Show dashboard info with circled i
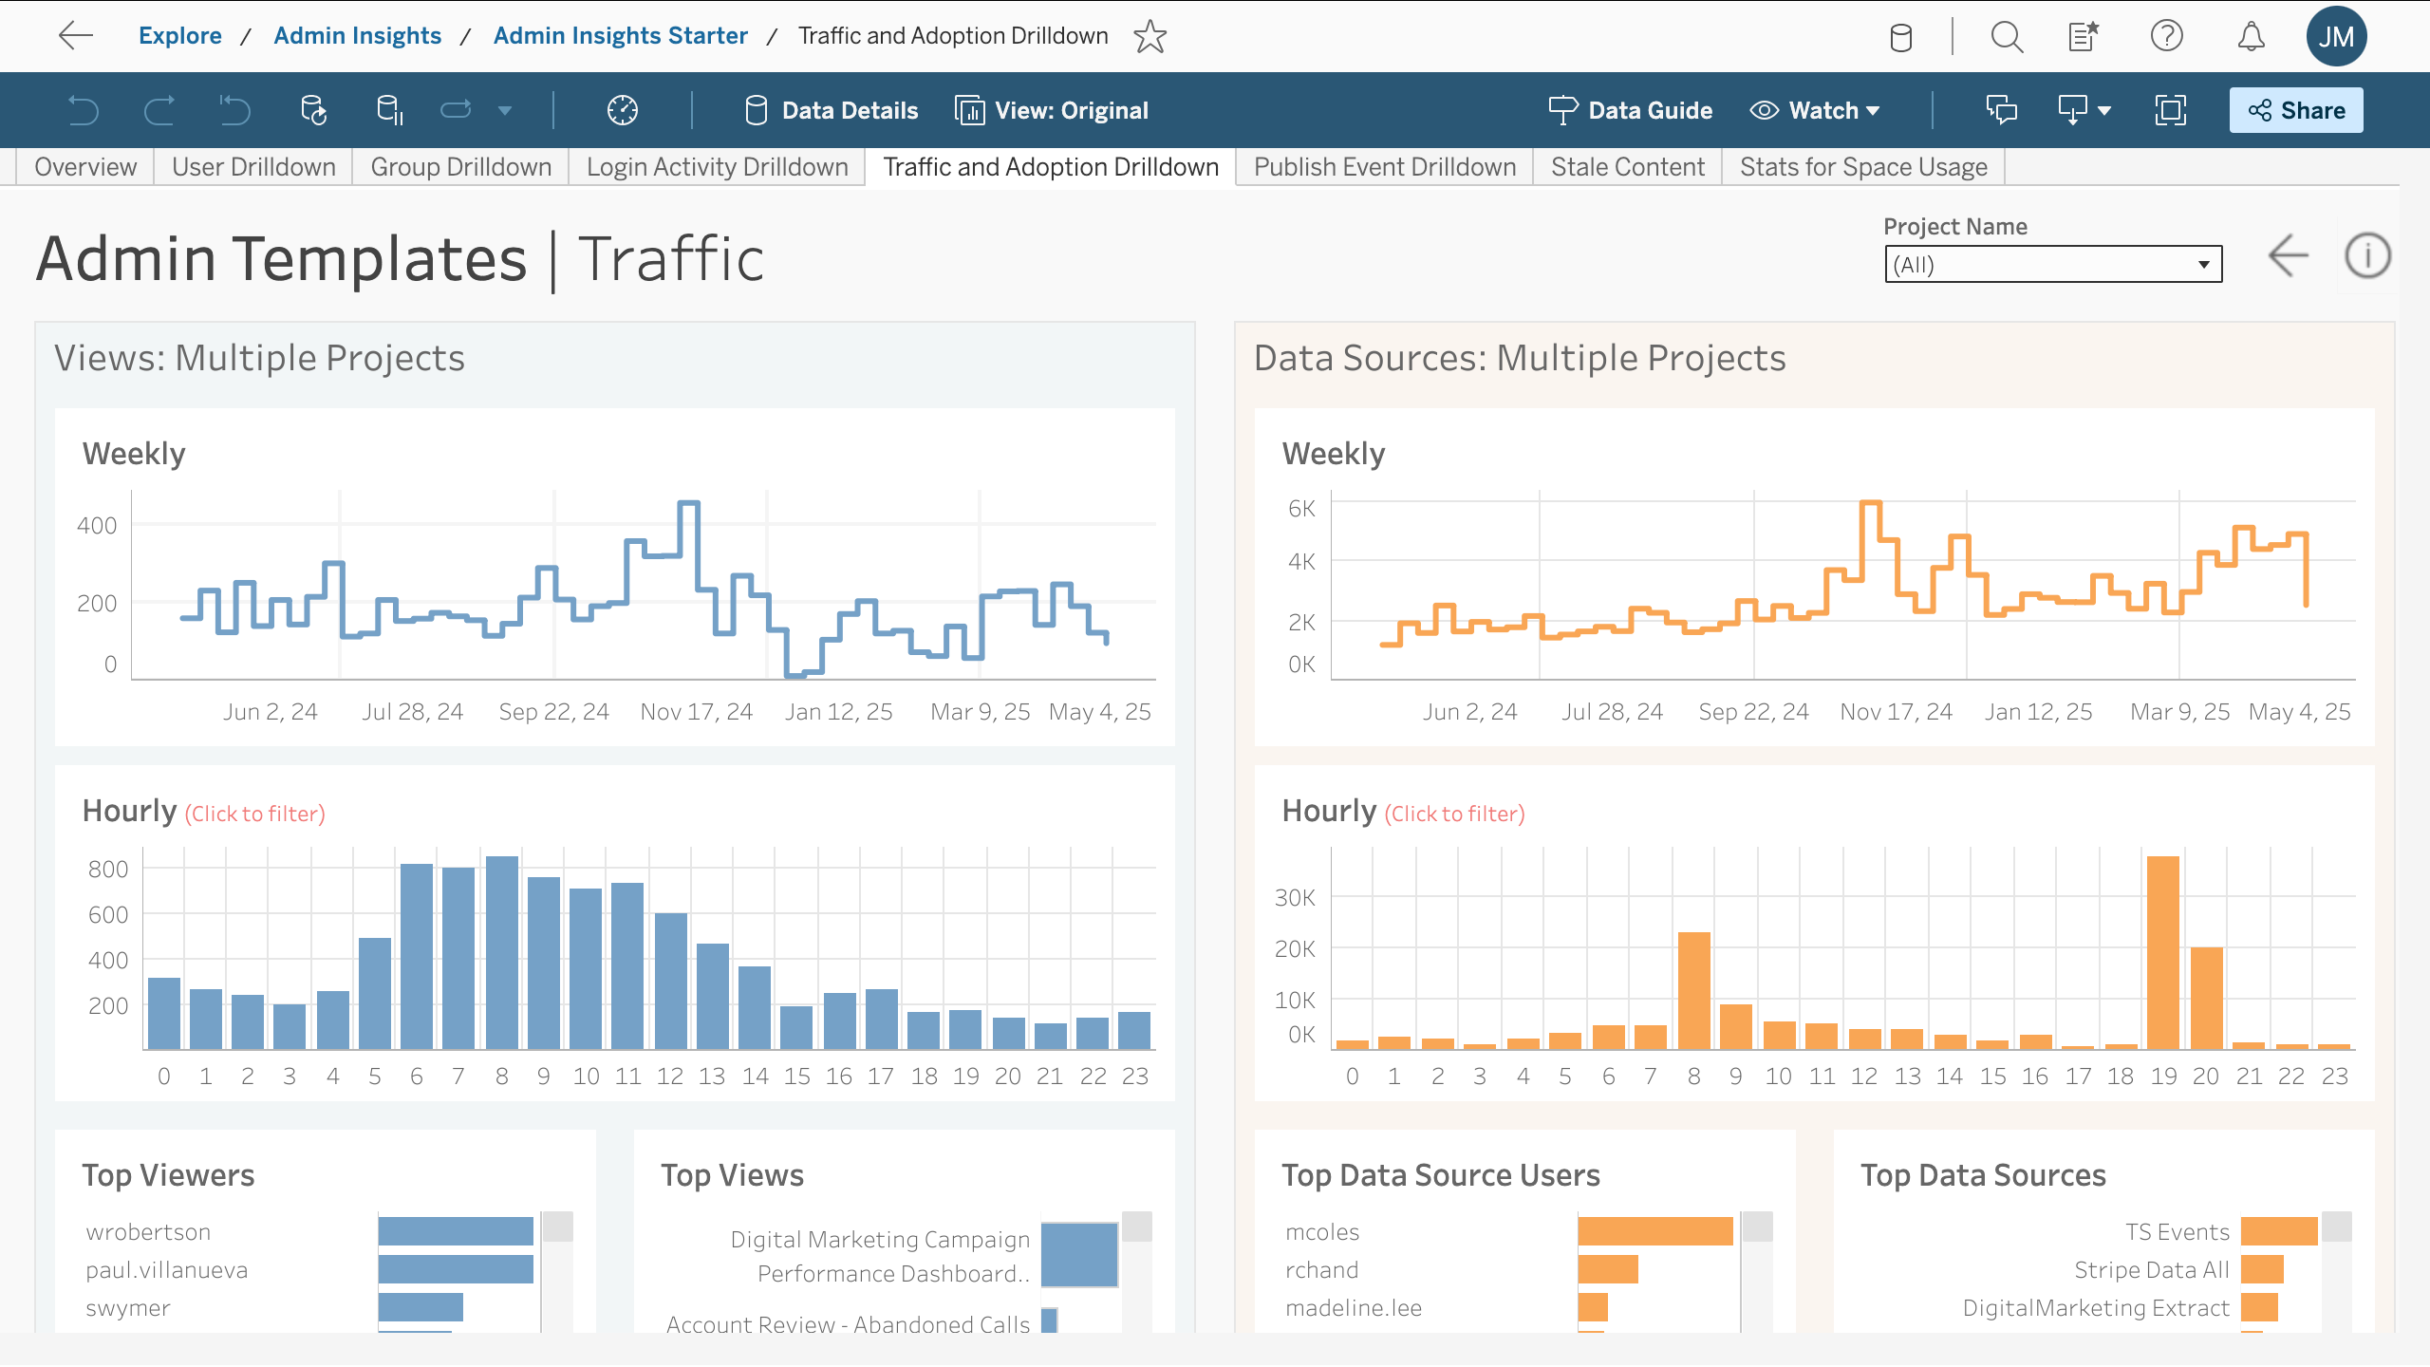The width and height of the screenshot is (2430, 1367). point(2367,256)
